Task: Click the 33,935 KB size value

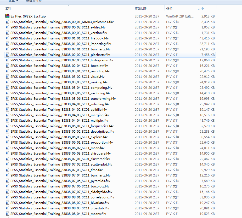Action: 207,197
